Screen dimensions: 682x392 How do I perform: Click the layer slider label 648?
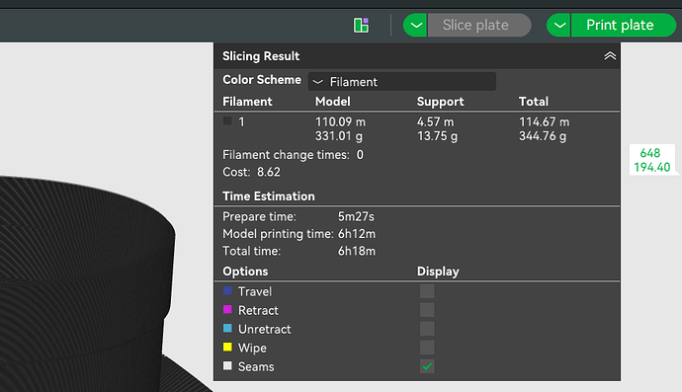tap(649, 153)
